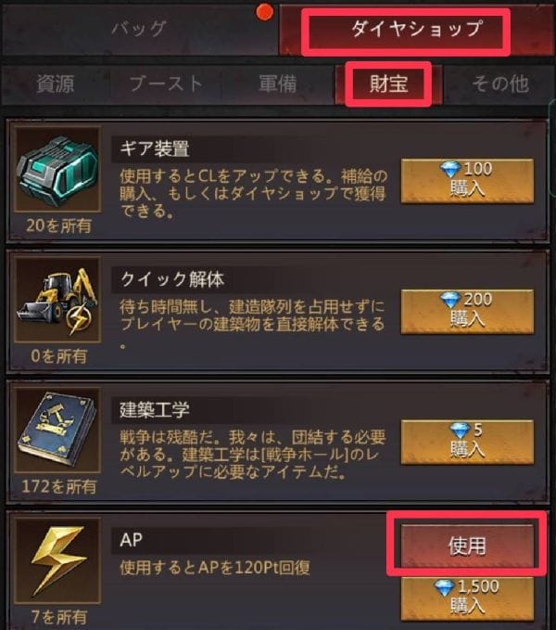Image resolution: width=556 pixels, height=630 pixels.
Task: Click the diamond icon on 100 purchase
Action: point(450,169)
